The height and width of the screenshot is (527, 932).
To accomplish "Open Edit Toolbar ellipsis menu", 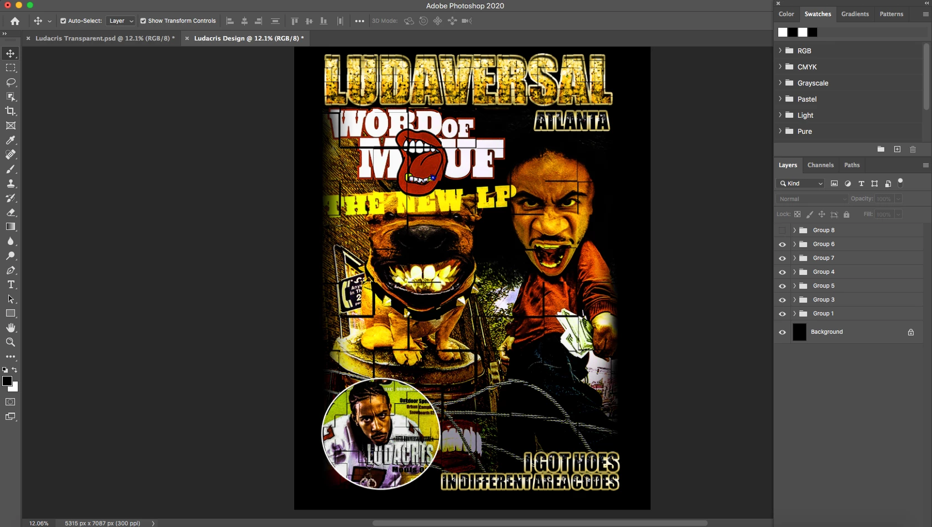I will pyautogui.click(x=11, y=357).
